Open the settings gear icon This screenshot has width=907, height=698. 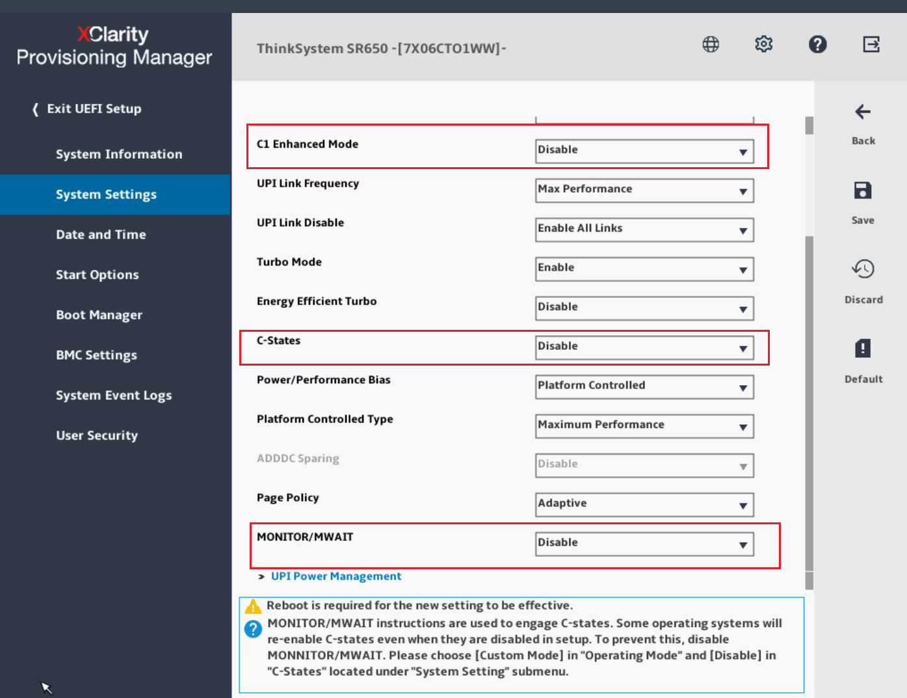coord(764,44)
